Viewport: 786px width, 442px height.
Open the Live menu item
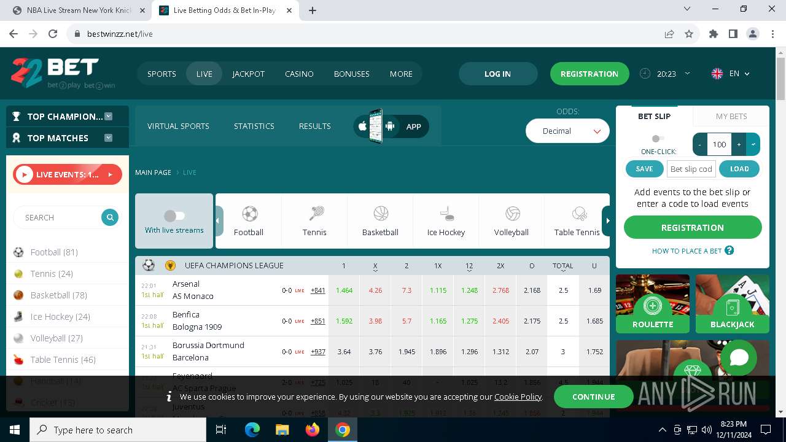[204, 74]
